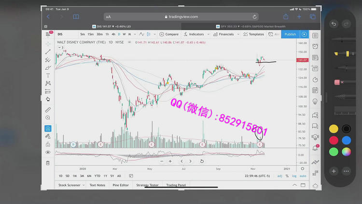362x204 pixels.
Task: Select the text annotation tool
Action: pyautogui.click(x=48, y=75)
